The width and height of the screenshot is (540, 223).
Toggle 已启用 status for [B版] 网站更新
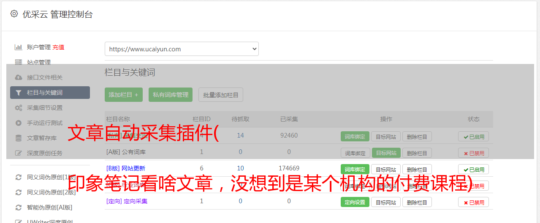point(474,169)
